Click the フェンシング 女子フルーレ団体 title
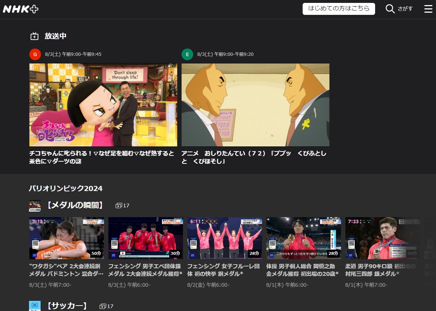The width and height of the screenshot is (436, 311). click(x=224, y=270)
